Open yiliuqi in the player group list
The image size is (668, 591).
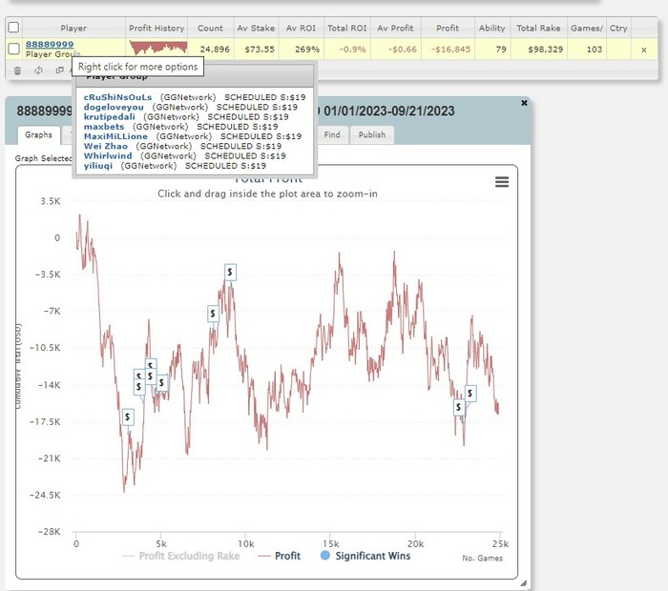click(x=98, y=166)
